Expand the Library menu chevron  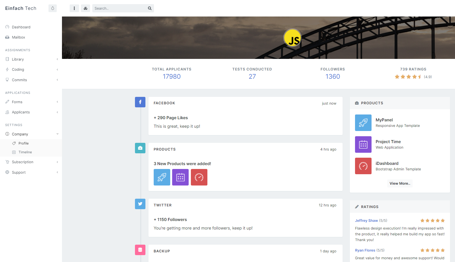pos(57,59)
